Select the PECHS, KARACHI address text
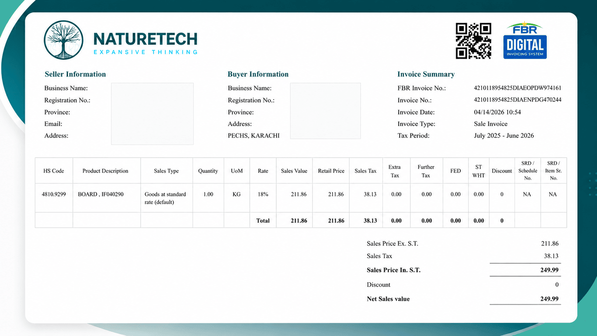This screenshot has height=336, width=597. pos(254,136)
